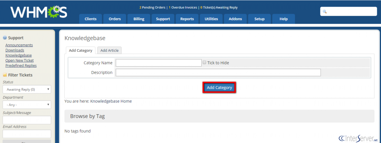381x143 pixels.
Task: Focus the Category Name input field
Action: pos(159,63)
